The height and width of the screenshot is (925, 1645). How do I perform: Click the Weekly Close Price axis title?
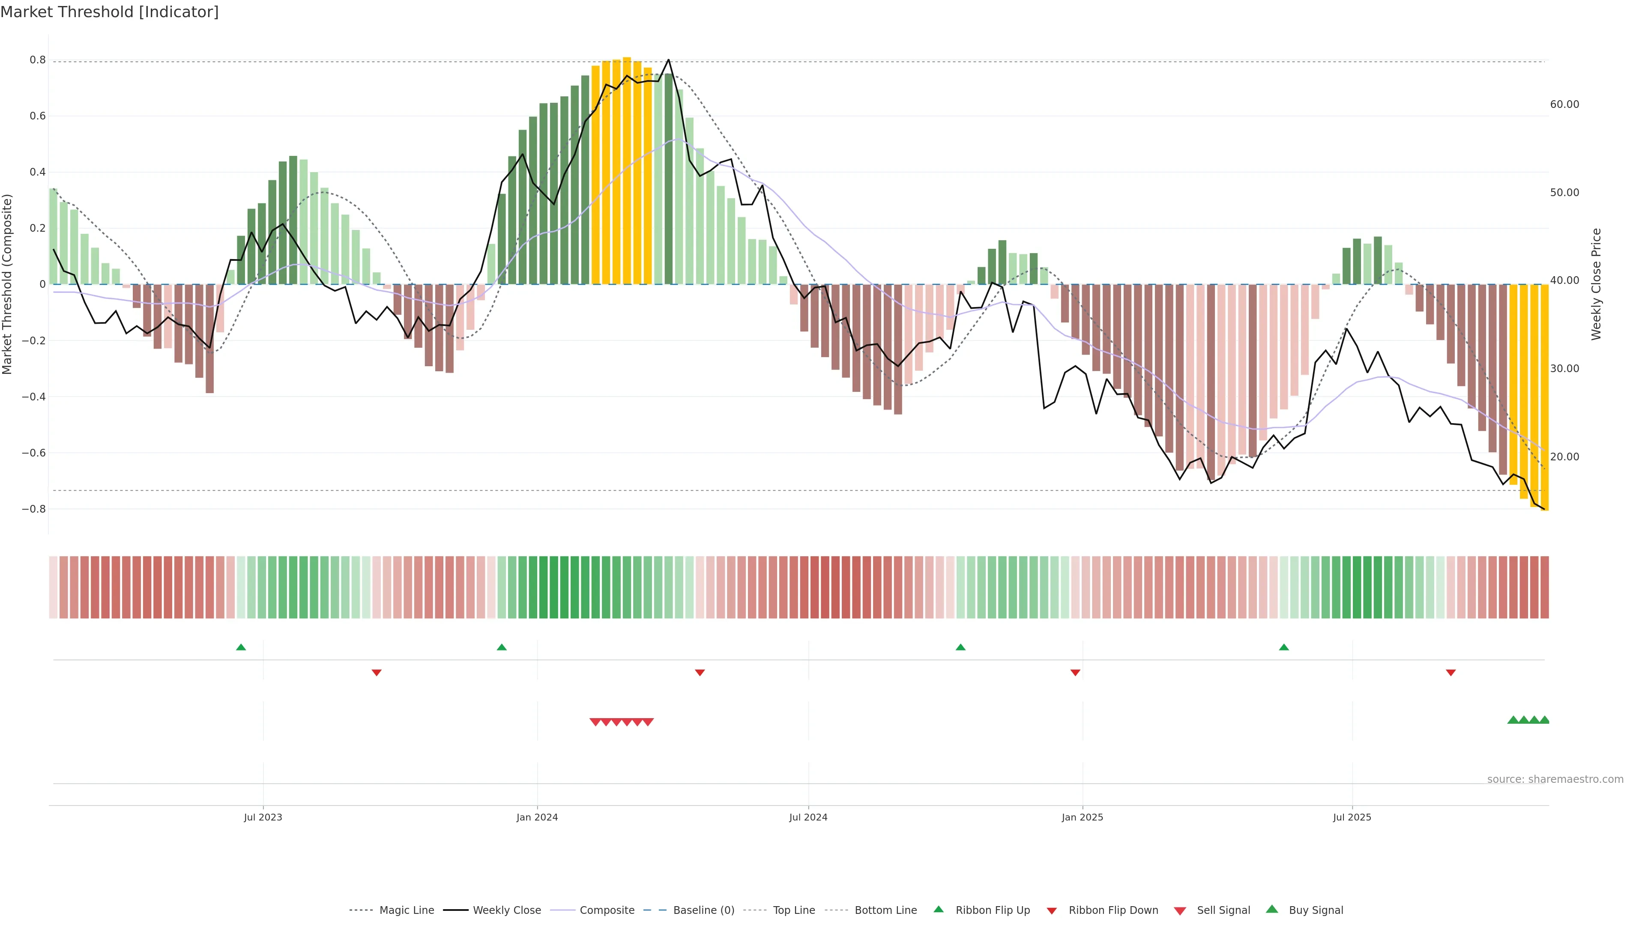(x=1597, y=284)
